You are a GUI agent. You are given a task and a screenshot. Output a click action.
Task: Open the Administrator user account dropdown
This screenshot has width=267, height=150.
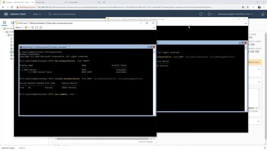click(235, 14)
